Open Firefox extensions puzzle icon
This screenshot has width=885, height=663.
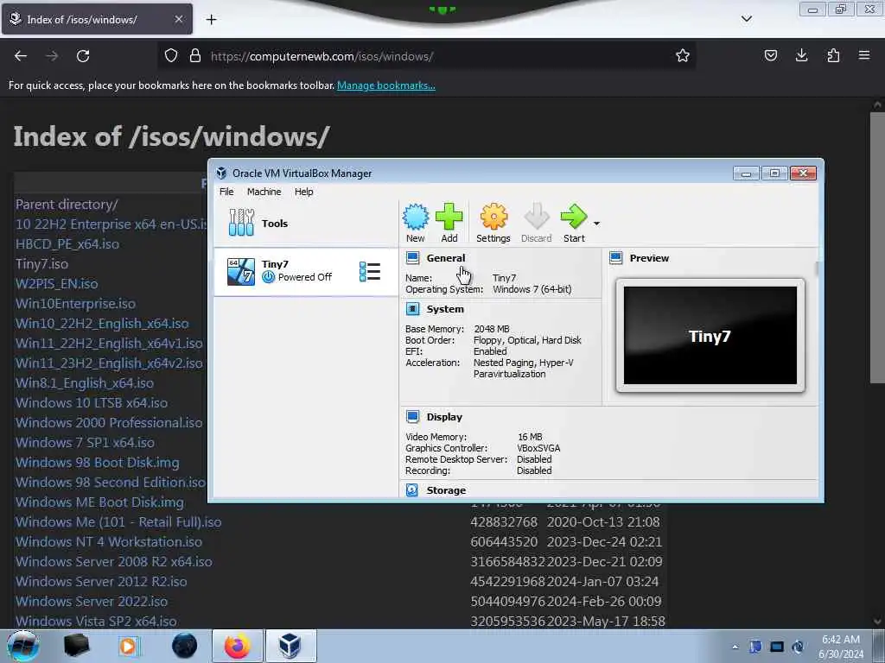(833, 56)
